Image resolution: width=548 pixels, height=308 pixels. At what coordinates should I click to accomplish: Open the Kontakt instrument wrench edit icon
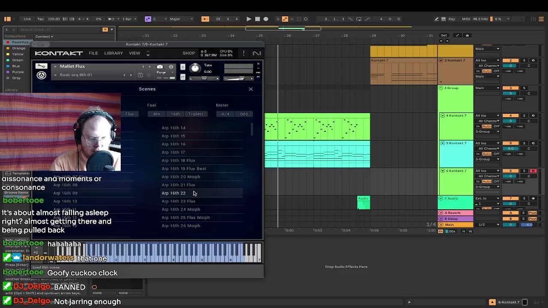pos(41,66)
